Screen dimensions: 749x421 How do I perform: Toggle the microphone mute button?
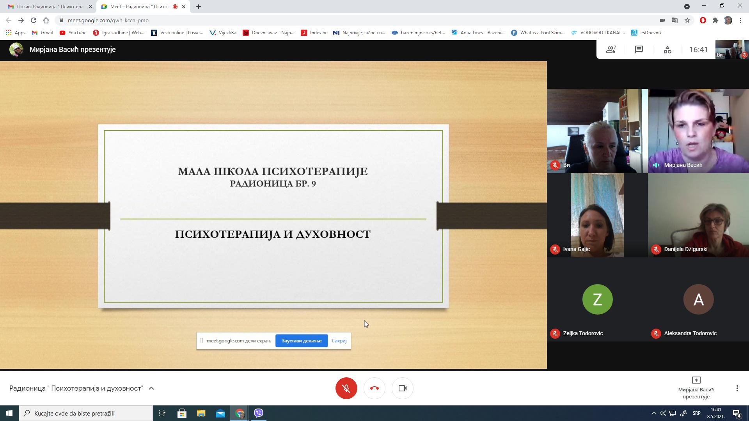(x=346, y=388)
